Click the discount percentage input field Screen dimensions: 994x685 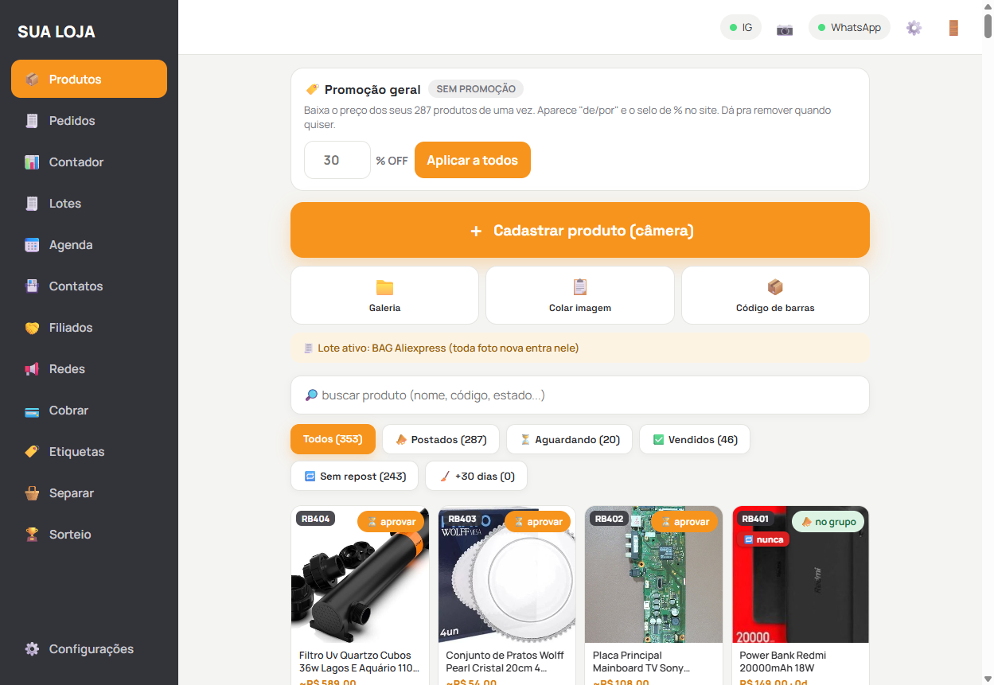337,160
